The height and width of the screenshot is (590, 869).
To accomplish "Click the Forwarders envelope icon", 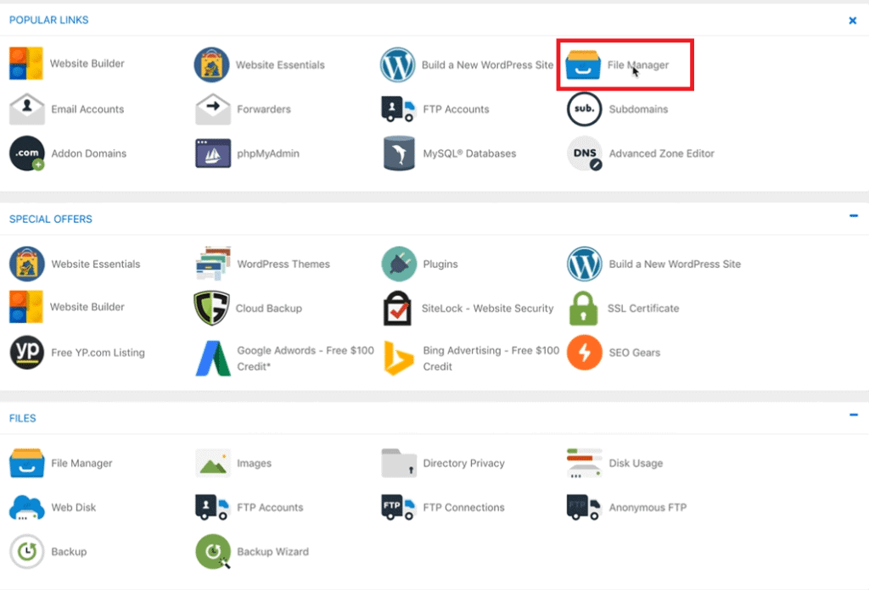I will tap(213, 109).
